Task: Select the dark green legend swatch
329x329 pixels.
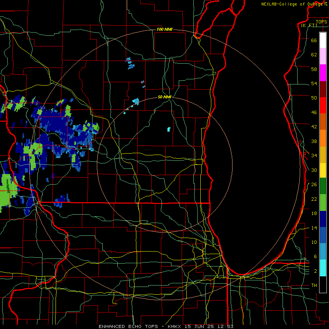Action: 323,186
